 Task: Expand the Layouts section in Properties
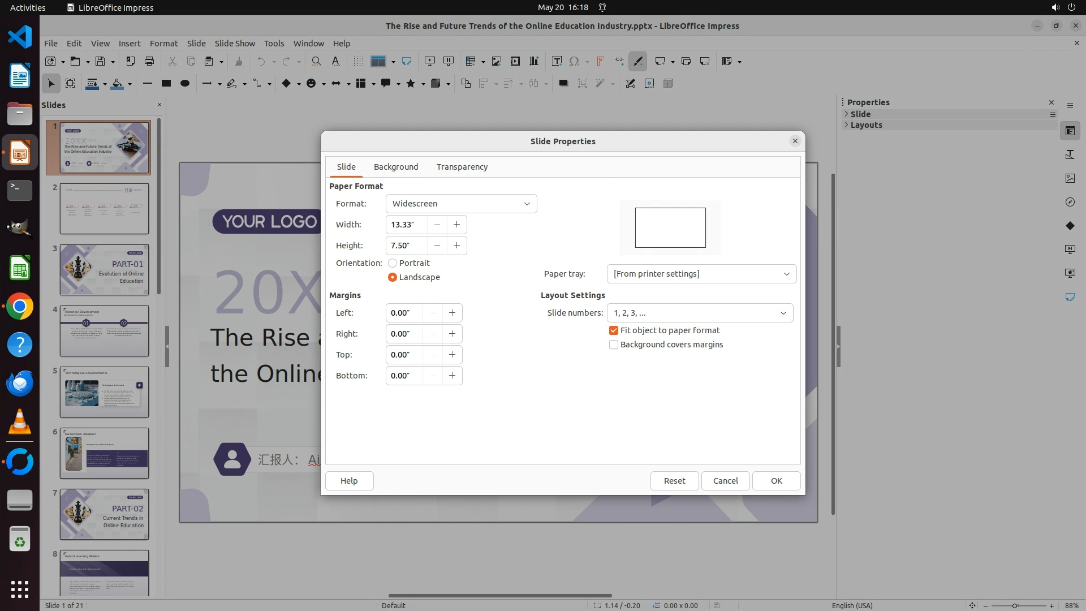(x=865, y=125)
